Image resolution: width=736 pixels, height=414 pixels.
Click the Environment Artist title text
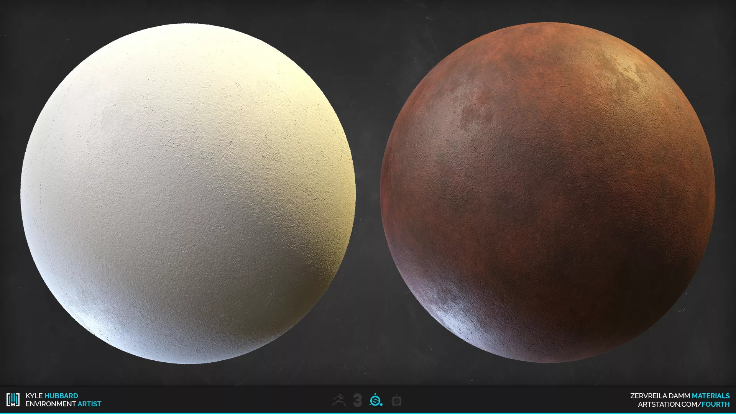point(63,404)
